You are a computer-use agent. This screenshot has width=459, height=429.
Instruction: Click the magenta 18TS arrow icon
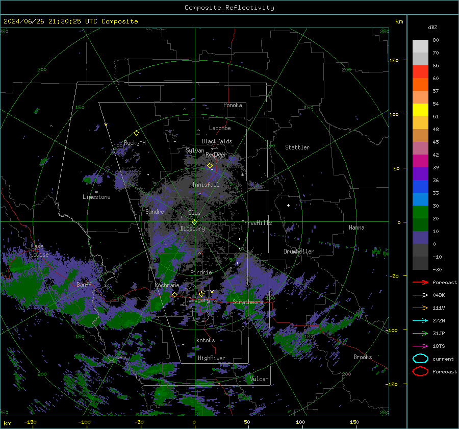(x=420, y=346)
